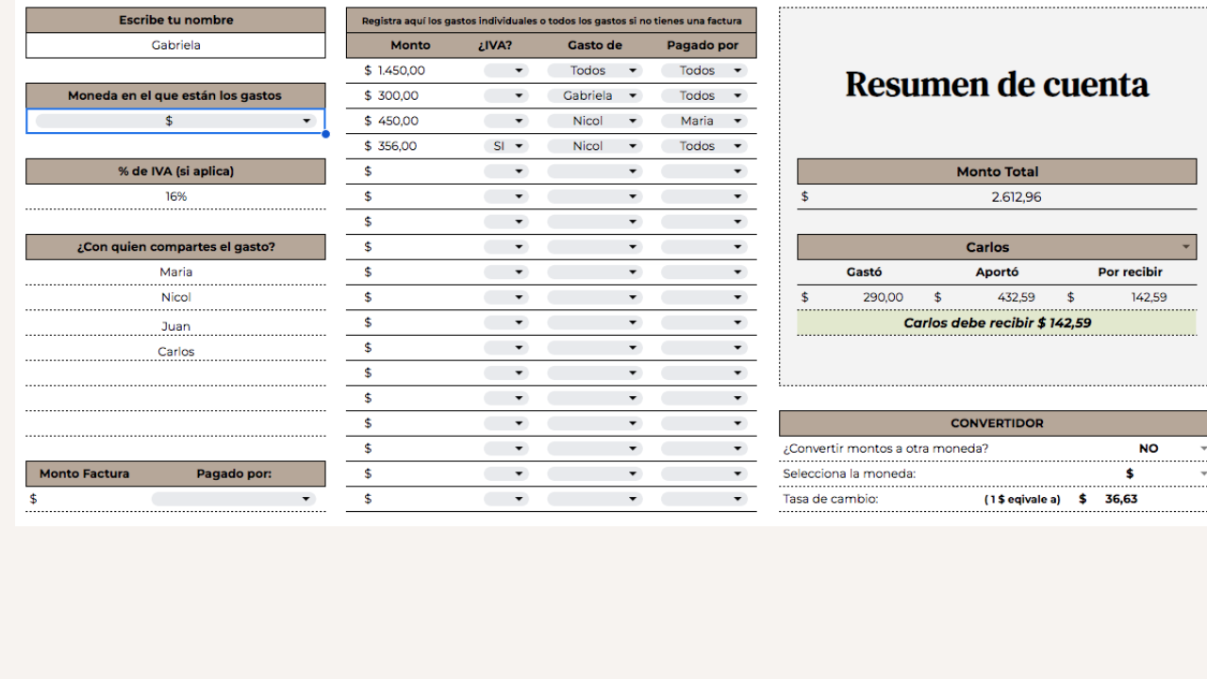Open Pagado por dropdown in 300,00 row
The height and width of the screenshot is (679, 1207).
pos(703,95)
